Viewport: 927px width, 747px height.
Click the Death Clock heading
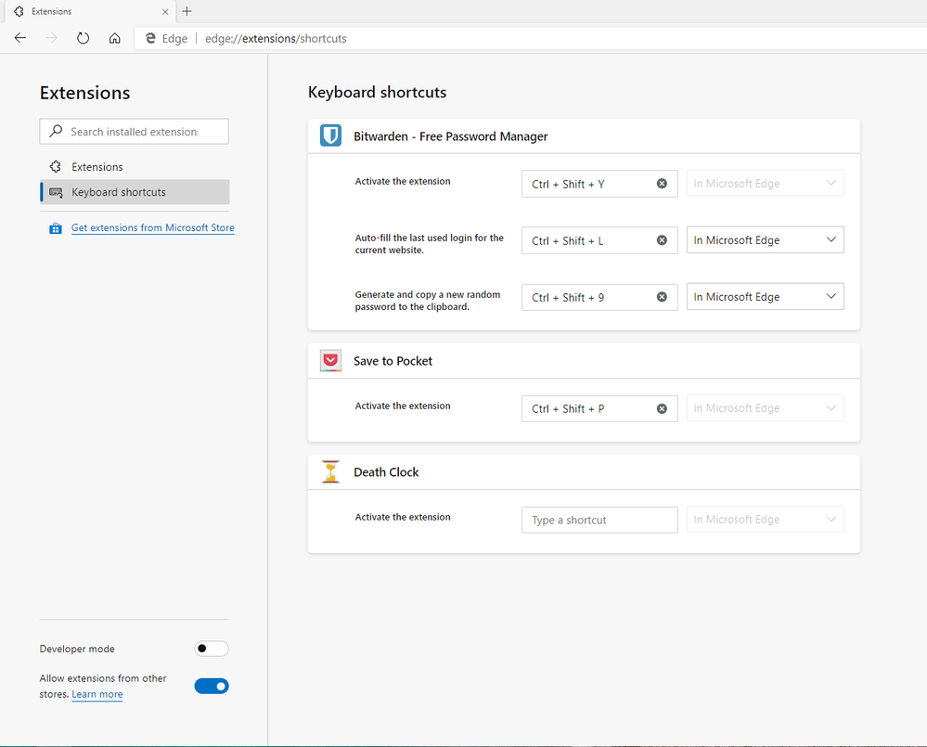point(386,472)
